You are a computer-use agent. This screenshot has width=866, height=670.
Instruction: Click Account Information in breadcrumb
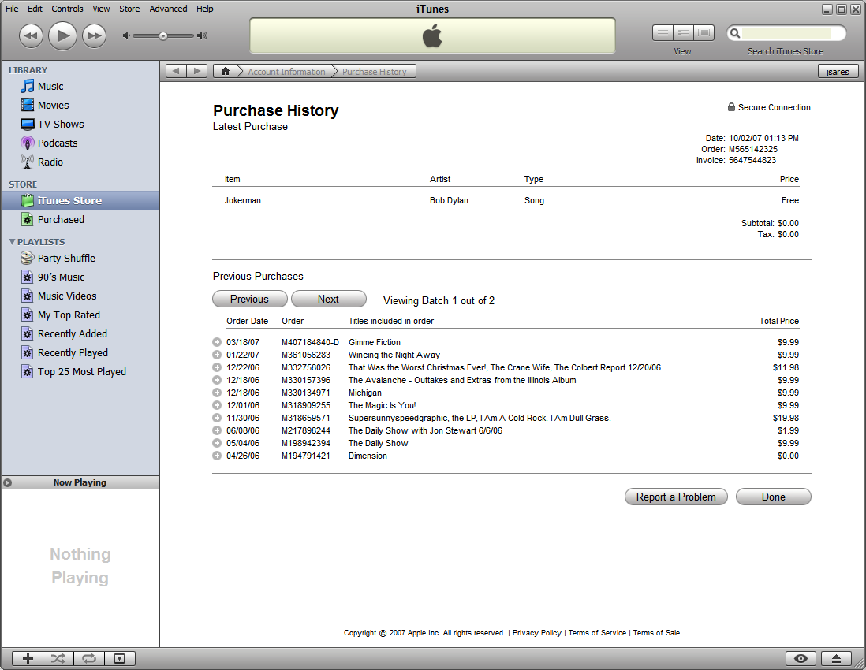(286, 72)
